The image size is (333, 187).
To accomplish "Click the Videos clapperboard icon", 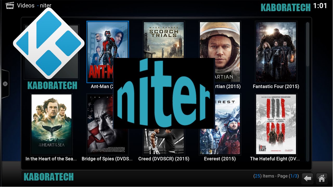I will coord(10,5).
